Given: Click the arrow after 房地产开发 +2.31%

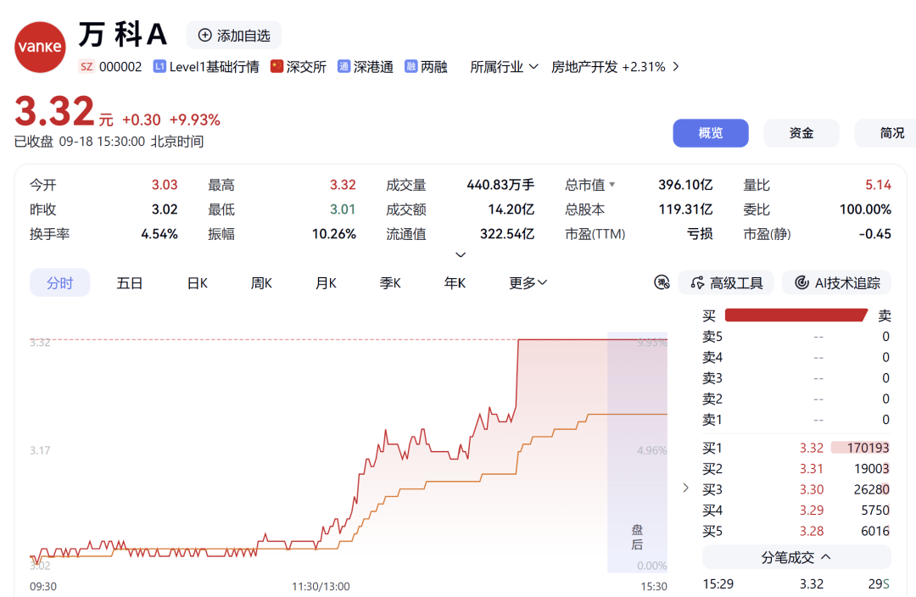Looking at the screenshot, I should coord(676,67).
